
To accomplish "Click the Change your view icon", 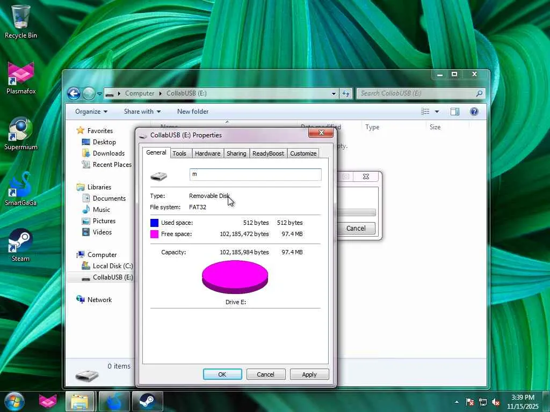I will pyautogui.click(x=425, y=112).
